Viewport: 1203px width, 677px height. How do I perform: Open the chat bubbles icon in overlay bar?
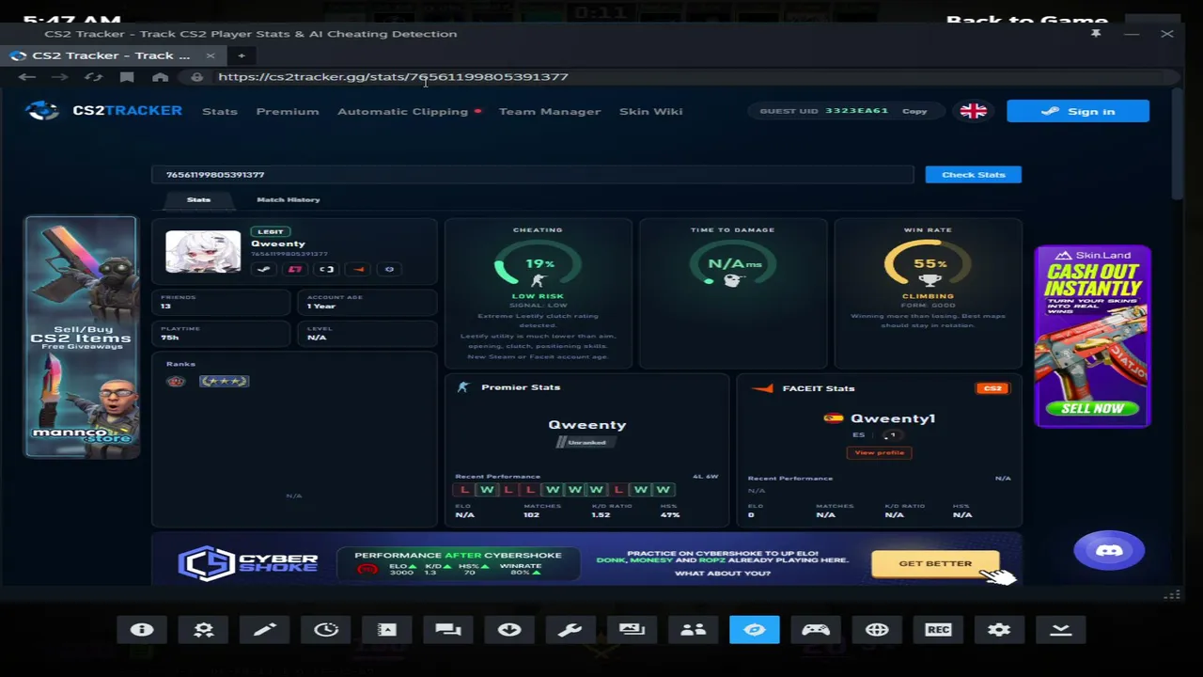pos(448,630)
